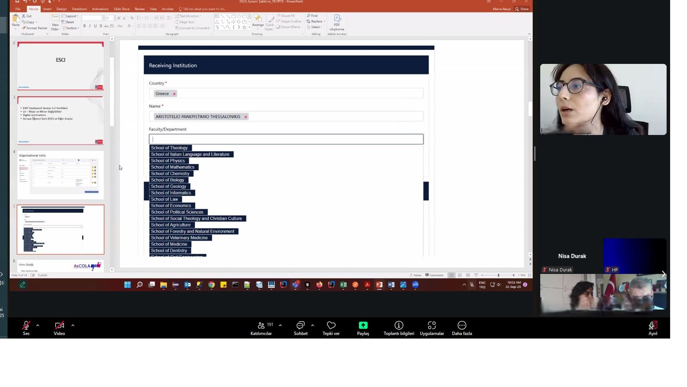This screenshot has height=387, width=687.
Task: Expand audio options arrow beside Ses
Action: click(x=38, y=325)
